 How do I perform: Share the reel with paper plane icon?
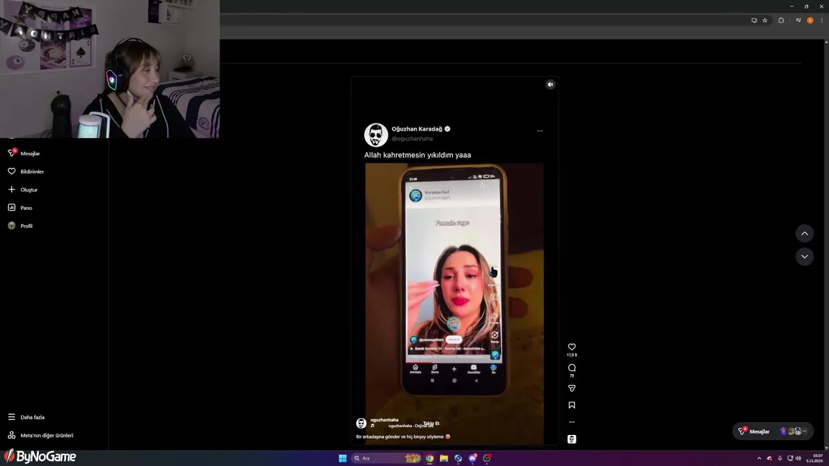tap(572, 388)
